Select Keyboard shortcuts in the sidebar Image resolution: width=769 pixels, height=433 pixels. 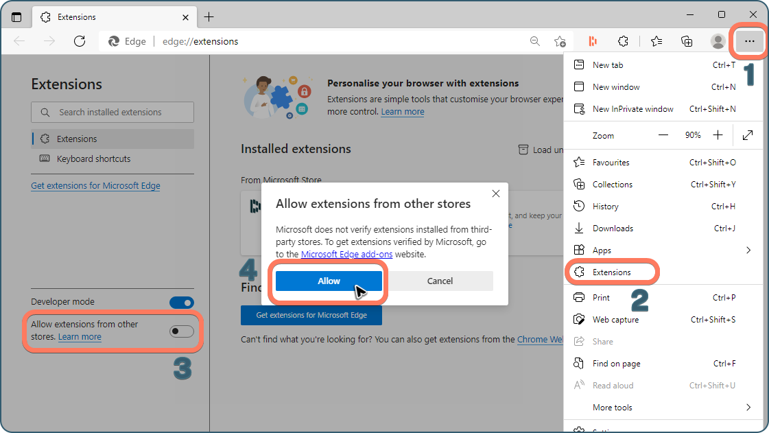pos(113,159)
